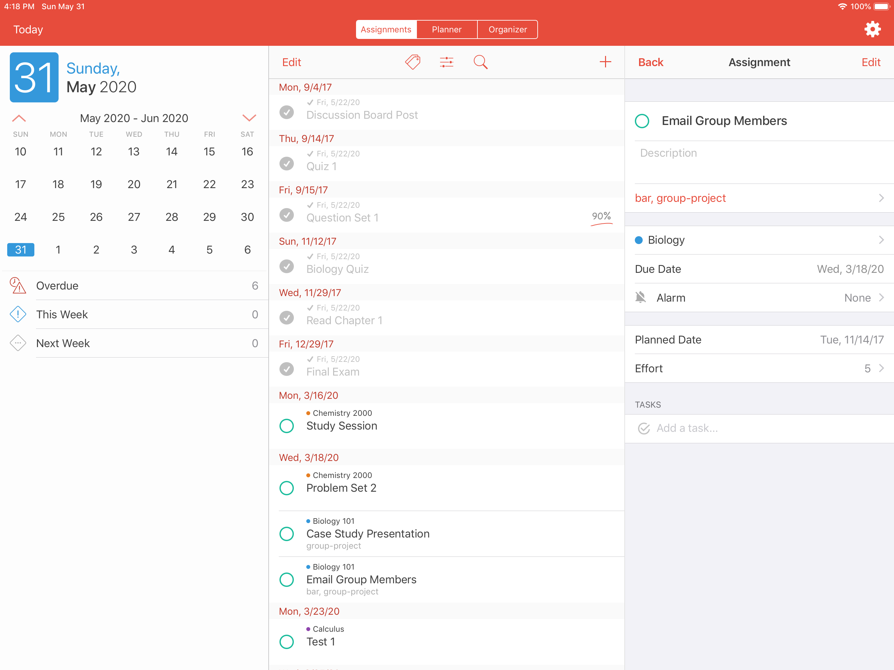Go to next calendar weeks arrow
894x670 pixels.
(249, 118)
